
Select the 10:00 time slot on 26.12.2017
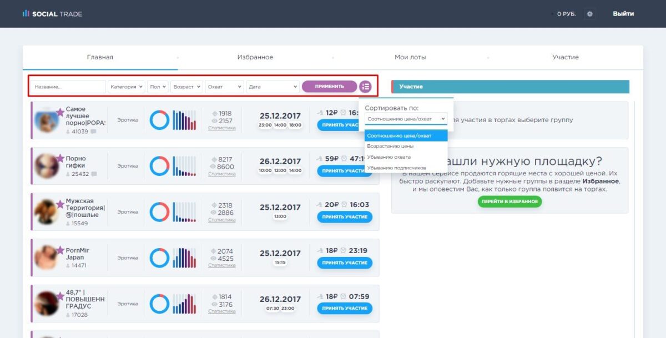tap(265, 170)
